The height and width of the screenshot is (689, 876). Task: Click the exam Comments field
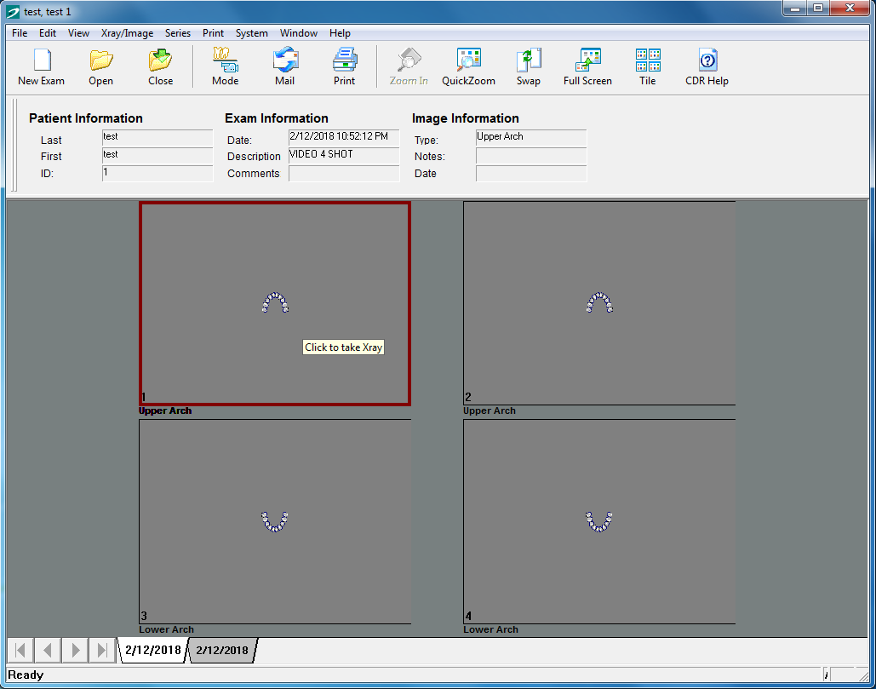[344, 173]
